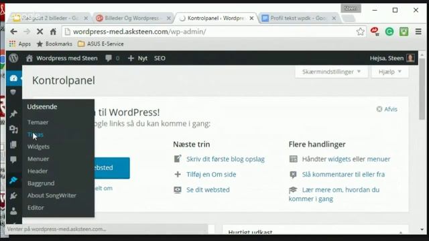
Task: Open the Nyt (new) menu
Action: pos(137,58)
